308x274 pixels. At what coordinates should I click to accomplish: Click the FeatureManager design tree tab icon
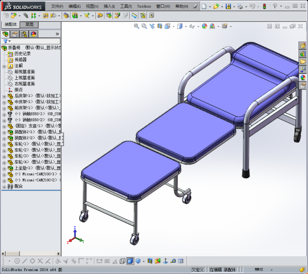pyautogui.click(x=5, y=34)
